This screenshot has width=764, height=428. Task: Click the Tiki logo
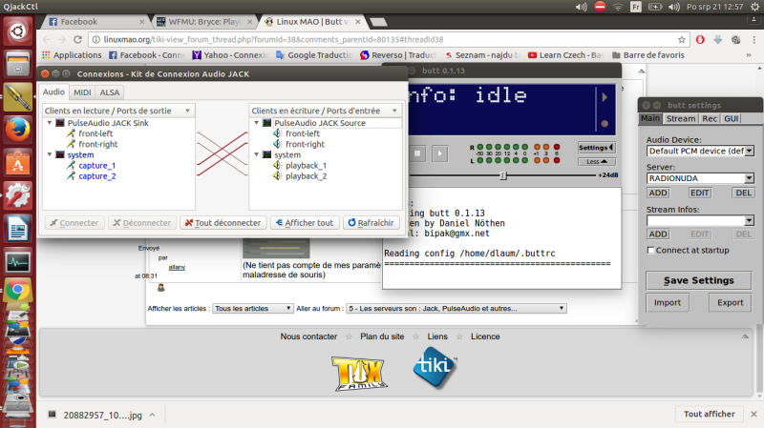(435, 367)
